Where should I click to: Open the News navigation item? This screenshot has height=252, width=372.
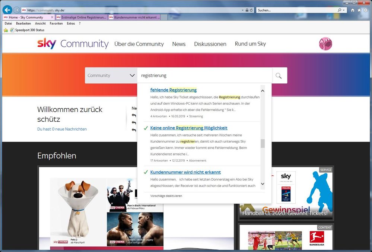(179, 44)
